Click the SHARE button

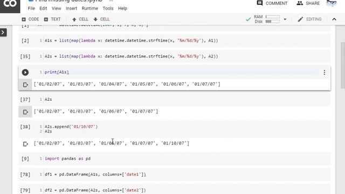pyautogui.click(x=308, y=3)
